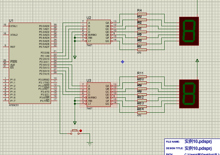
Task: Select resistor R14 above its 470 value
Action: [x=142, y=113]
